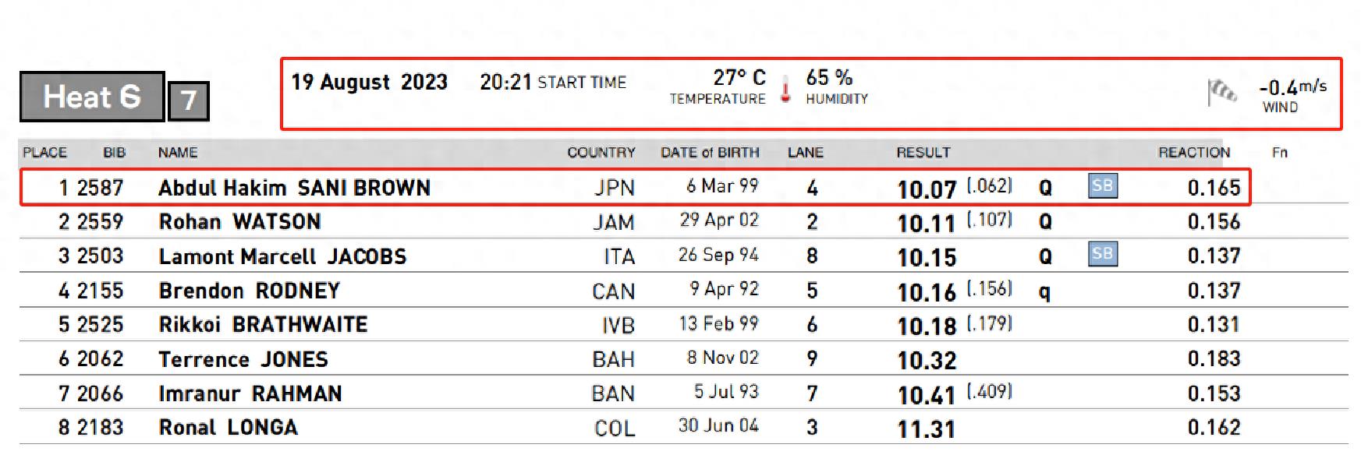Click the RESULT column header

[x=923, y=153]
